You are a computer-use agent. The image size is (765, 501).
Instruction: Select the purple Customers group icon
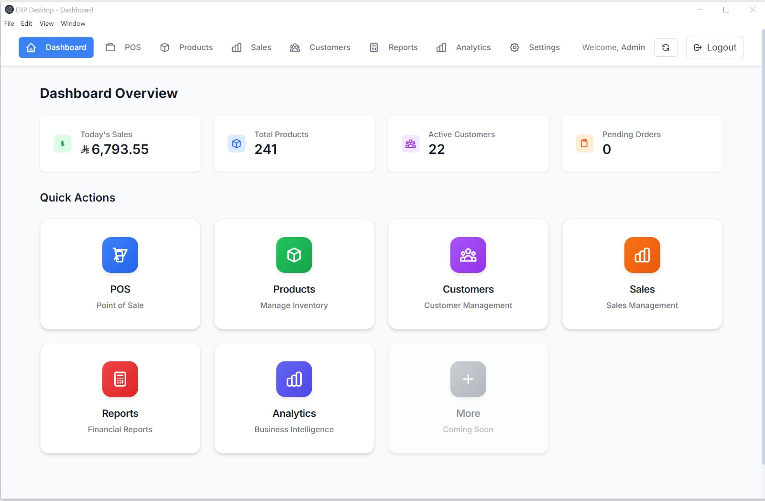(x=468, y=255)
